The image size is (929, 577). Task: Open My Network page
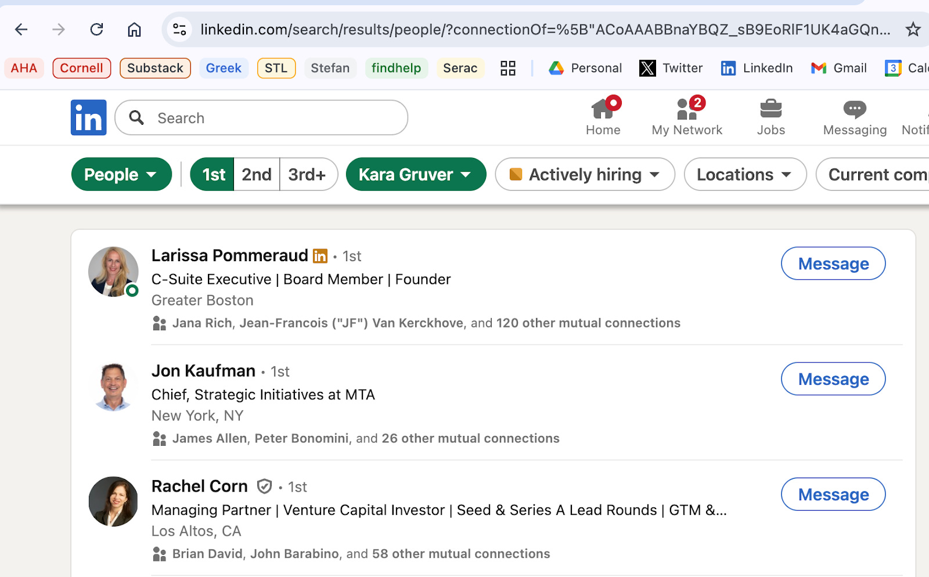tap(687, 116)
